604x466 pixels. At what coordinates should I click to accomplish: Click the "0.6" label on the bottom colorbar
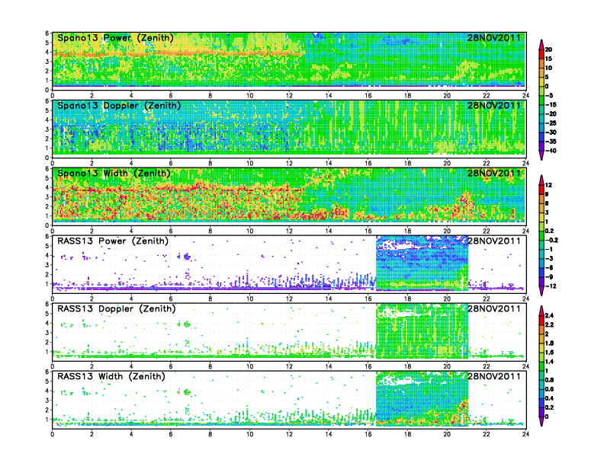point(550,389)
